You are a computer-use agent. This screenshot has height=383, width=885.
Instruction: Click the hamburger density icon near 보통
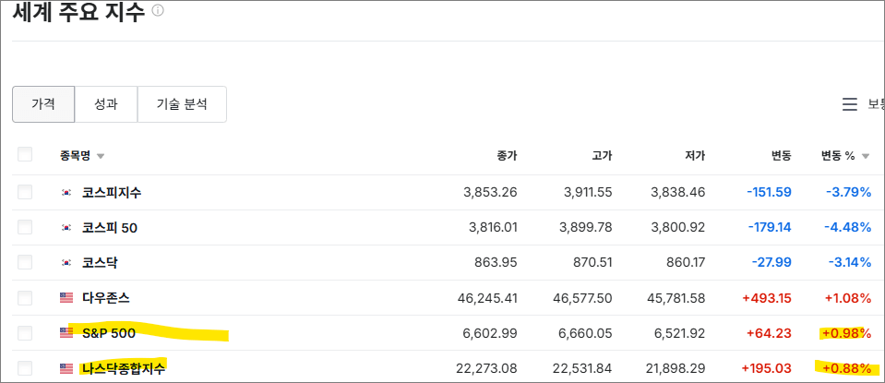[x=850, y=105]
